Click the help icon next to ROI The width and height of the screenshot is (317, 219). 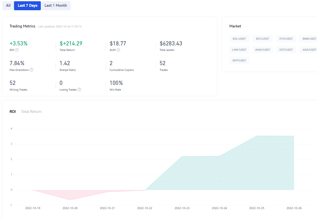pyautogui.click(x=17, y=50)
